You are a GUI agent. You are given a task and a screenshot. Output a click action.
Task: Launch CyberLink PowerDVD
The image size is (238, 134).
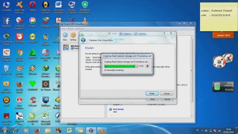click(x=19, y=23)
